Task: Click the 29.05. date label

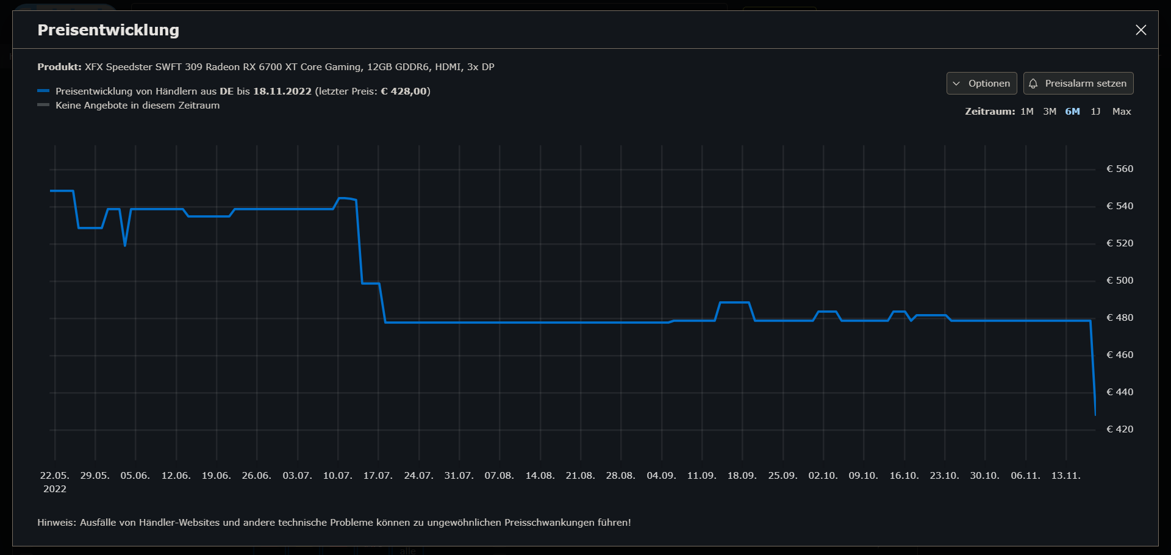Action: point(95,476)
